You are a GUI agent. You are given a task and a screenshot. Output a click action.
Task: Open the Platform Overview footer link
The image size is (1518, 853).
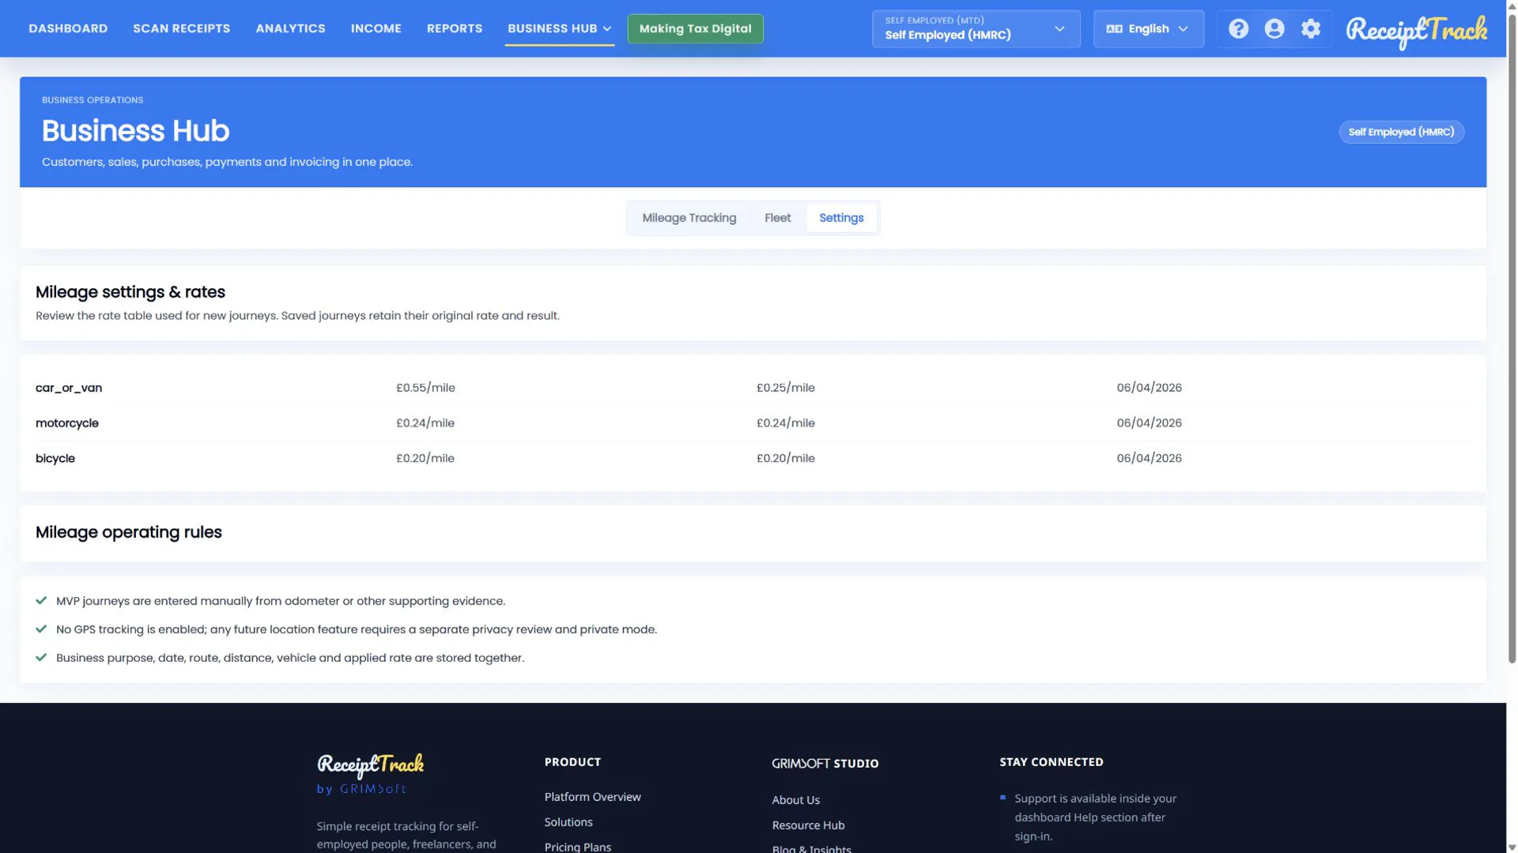592,797
